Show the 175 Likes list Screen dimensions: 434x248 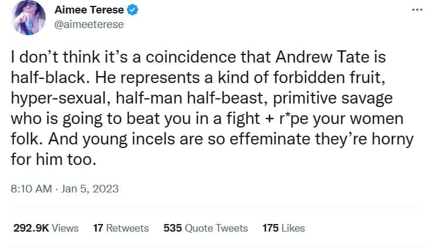point(284,228)
